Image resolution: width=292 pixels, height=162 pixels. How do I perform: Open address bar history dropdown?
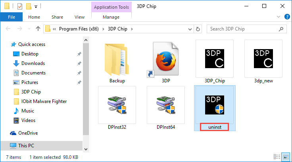[190, 29]
